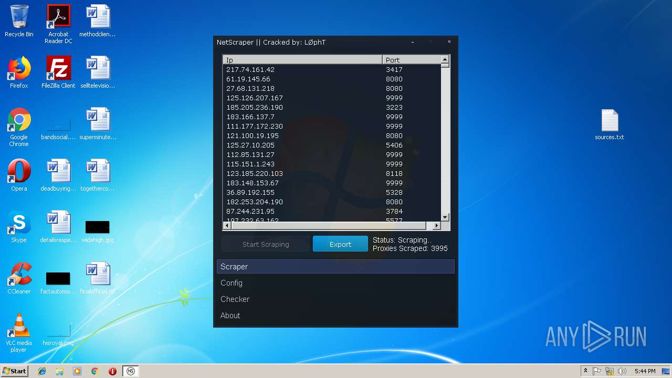Select proxy row 183.166.137.7

click(x=332, y=117)
